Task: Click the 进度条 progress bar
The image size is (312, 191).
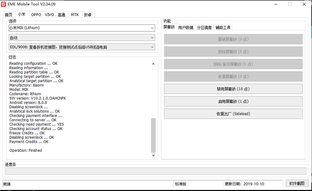Action: pos(155,171)
